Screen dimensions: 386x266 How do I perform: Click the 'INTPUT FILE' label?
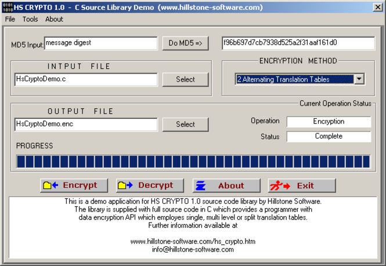tap(79, 67)
